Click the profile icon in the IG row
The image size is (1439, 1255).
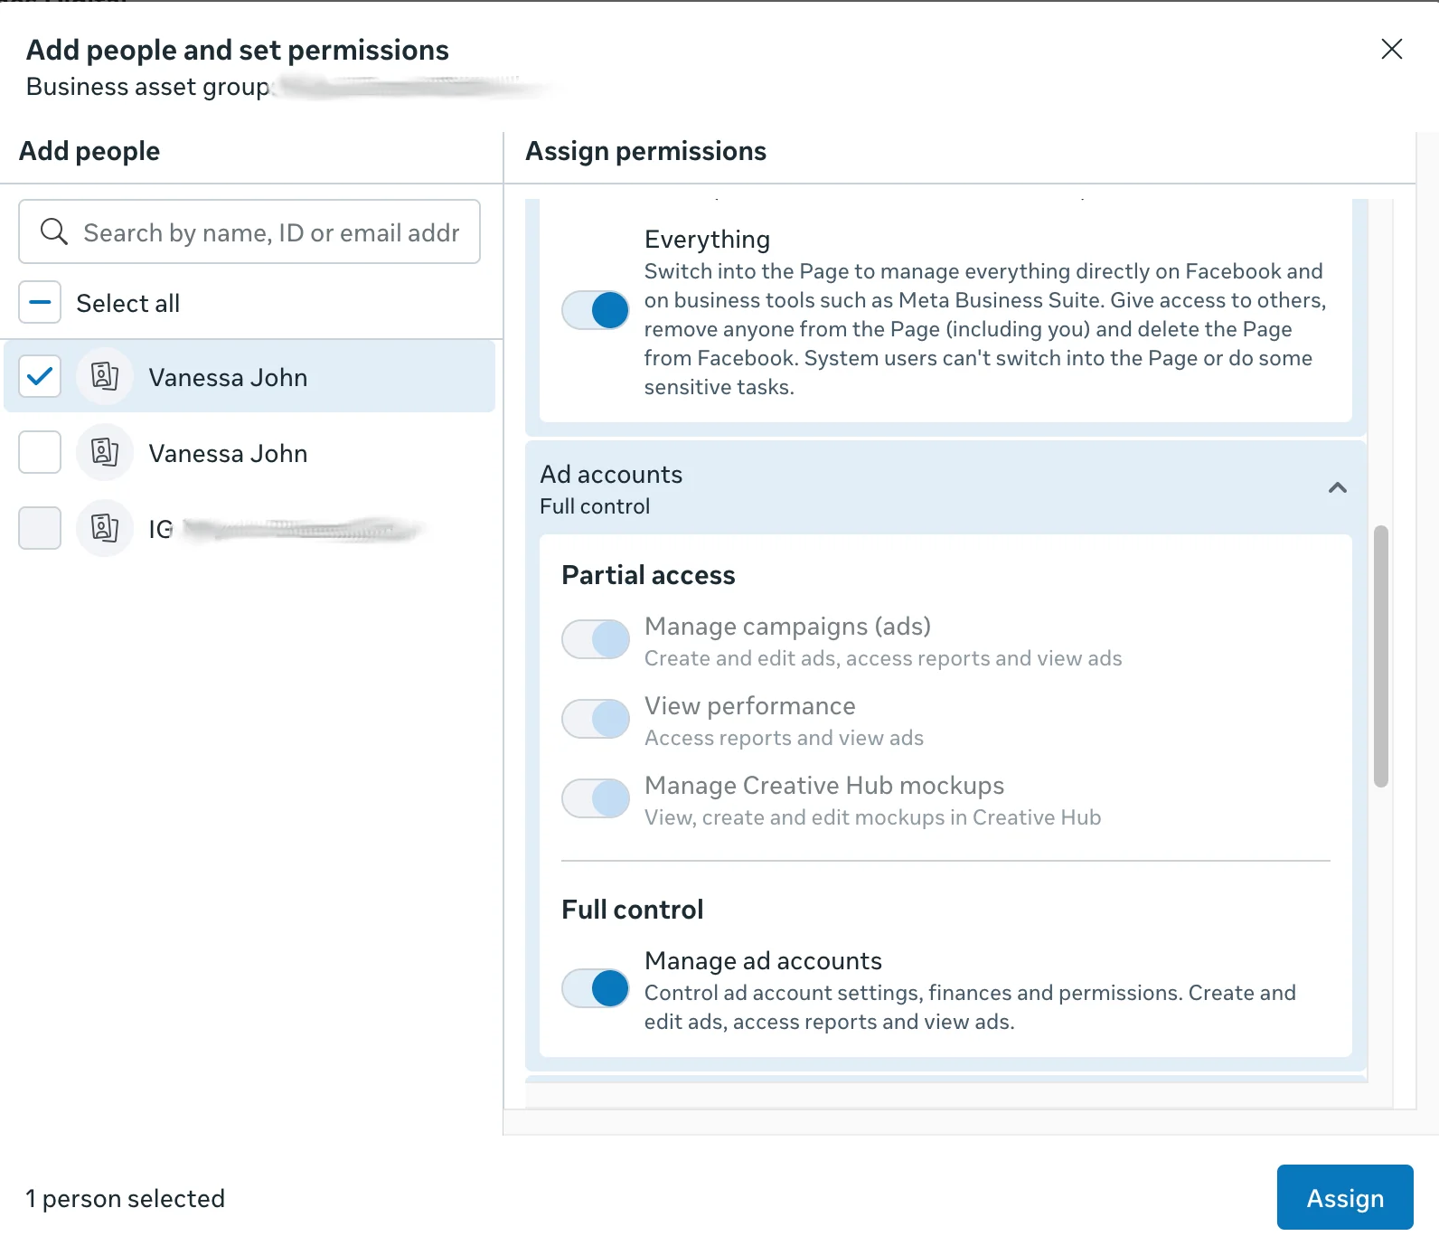click(105, 528)
